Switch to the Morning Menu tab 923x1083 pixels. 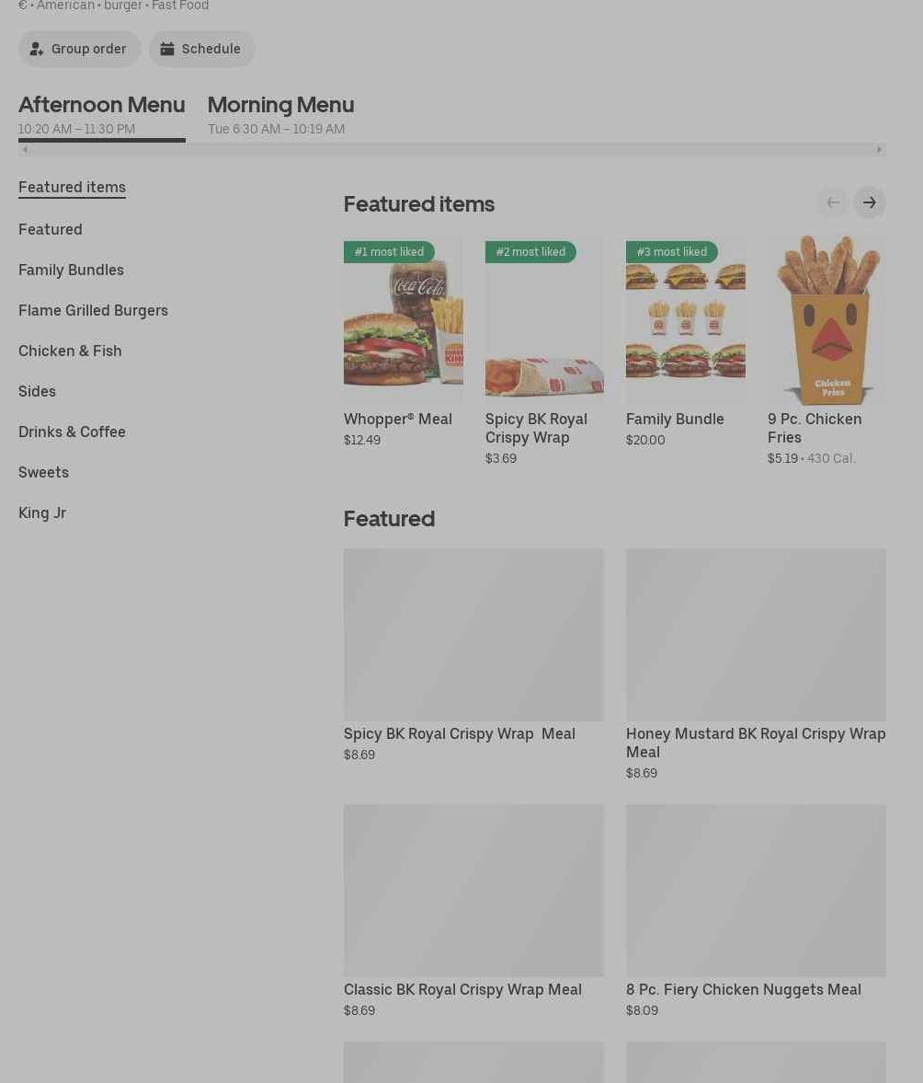pyautogui.click(x=280, y=115)
